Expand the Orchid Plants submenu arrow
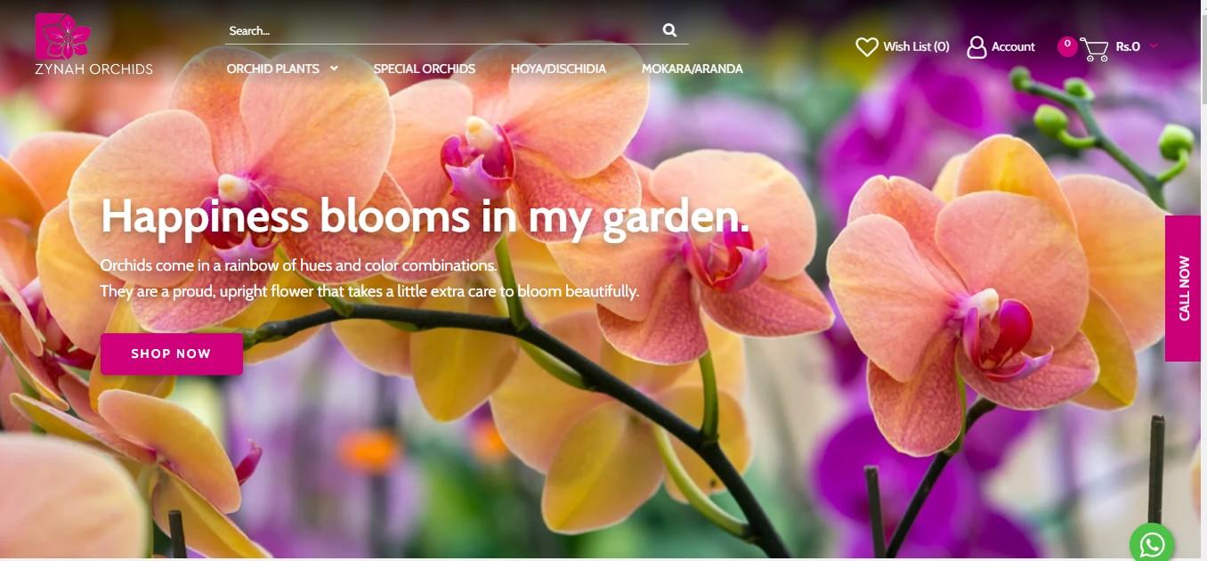The image size is (1207, 561). pyautogui.click(x=334, y=69)
